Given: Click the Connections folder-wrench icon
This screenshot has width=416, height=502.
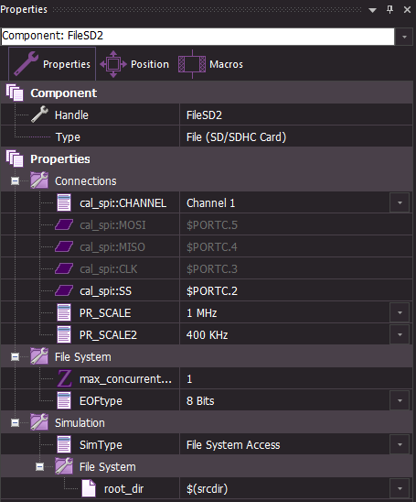Looking at the screenshot, I should click(39, 180).
